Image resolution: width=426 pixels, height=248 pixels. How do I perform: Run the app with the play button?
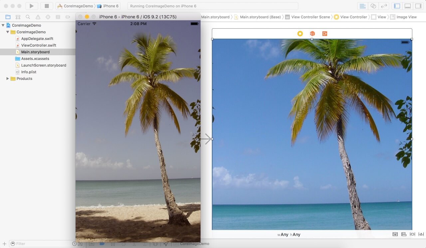point(31,6)
